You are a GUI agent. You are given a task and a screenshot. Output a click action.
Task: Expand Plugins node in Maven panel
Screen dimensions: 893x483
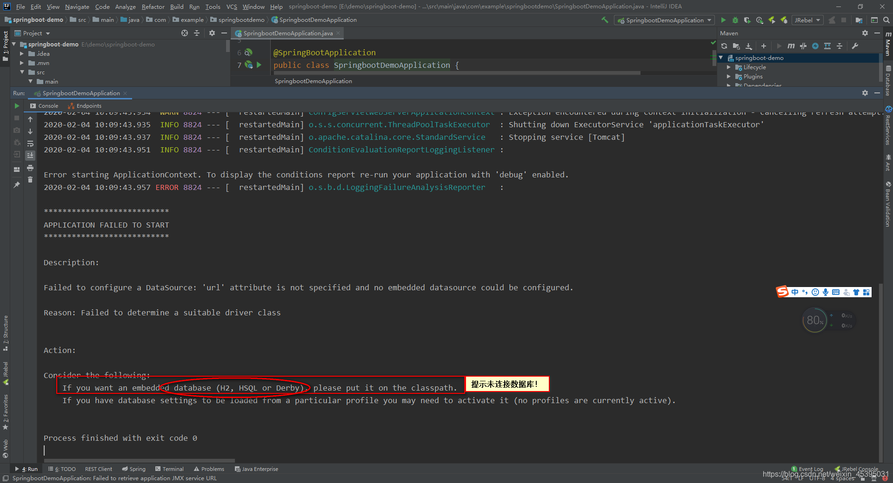729,77
